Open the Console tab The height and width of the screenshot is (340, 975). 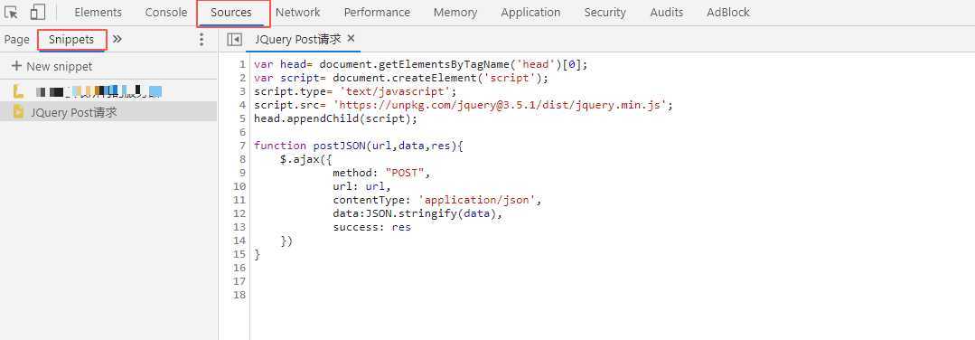pos(166,13)
